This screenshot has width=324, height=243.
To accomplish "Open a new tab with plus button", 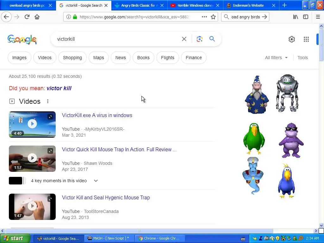I will pos(284,5).
